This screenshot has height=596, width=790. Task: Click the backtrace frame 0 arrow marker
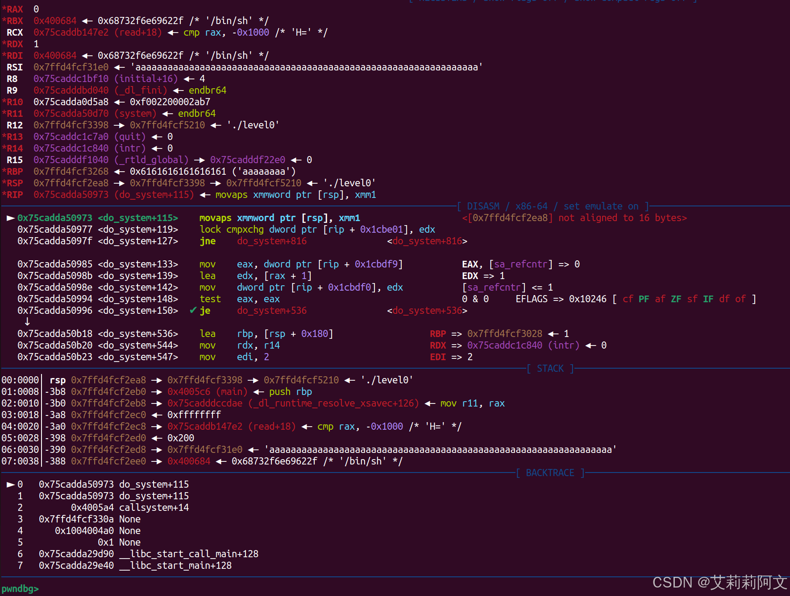pyautogui.click(x=10, y=484)
